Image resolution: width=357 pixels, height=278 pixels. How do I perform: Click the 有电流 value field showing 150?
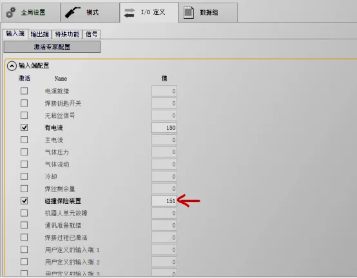click(x=164, y=127)
